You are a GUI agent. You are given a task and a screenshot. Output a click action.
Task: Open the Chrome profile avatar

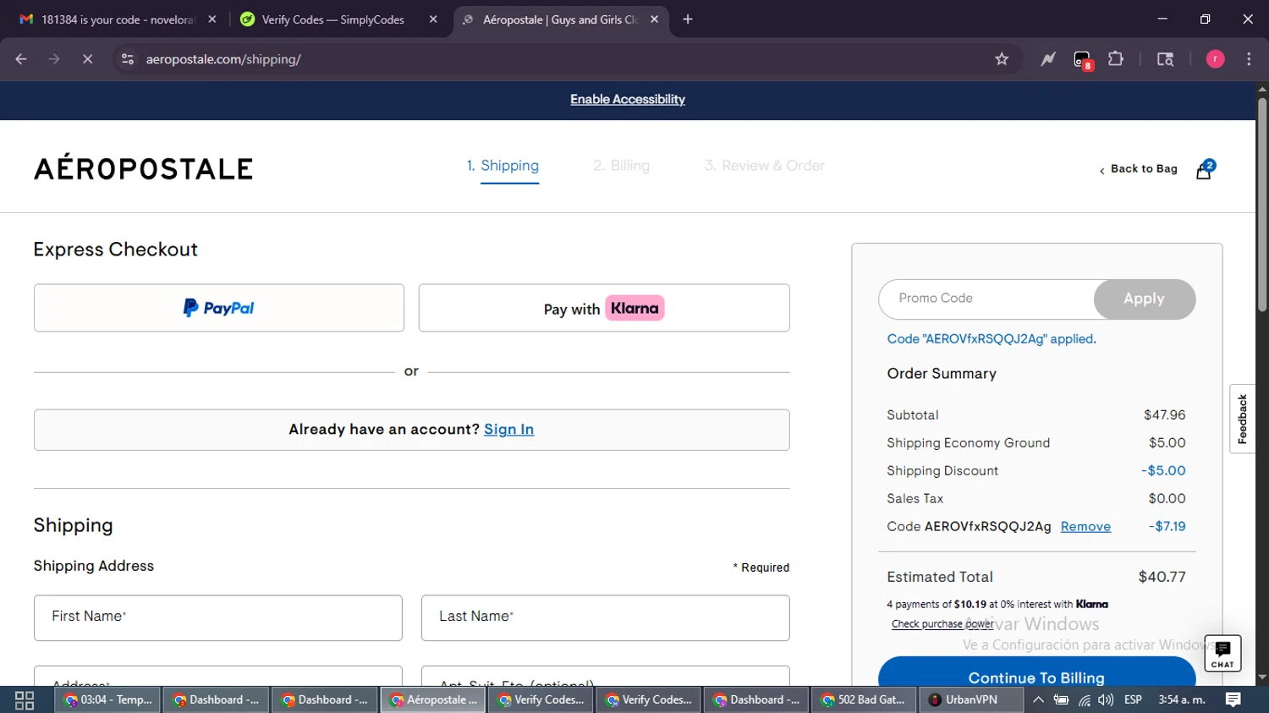click(1215, 59)
